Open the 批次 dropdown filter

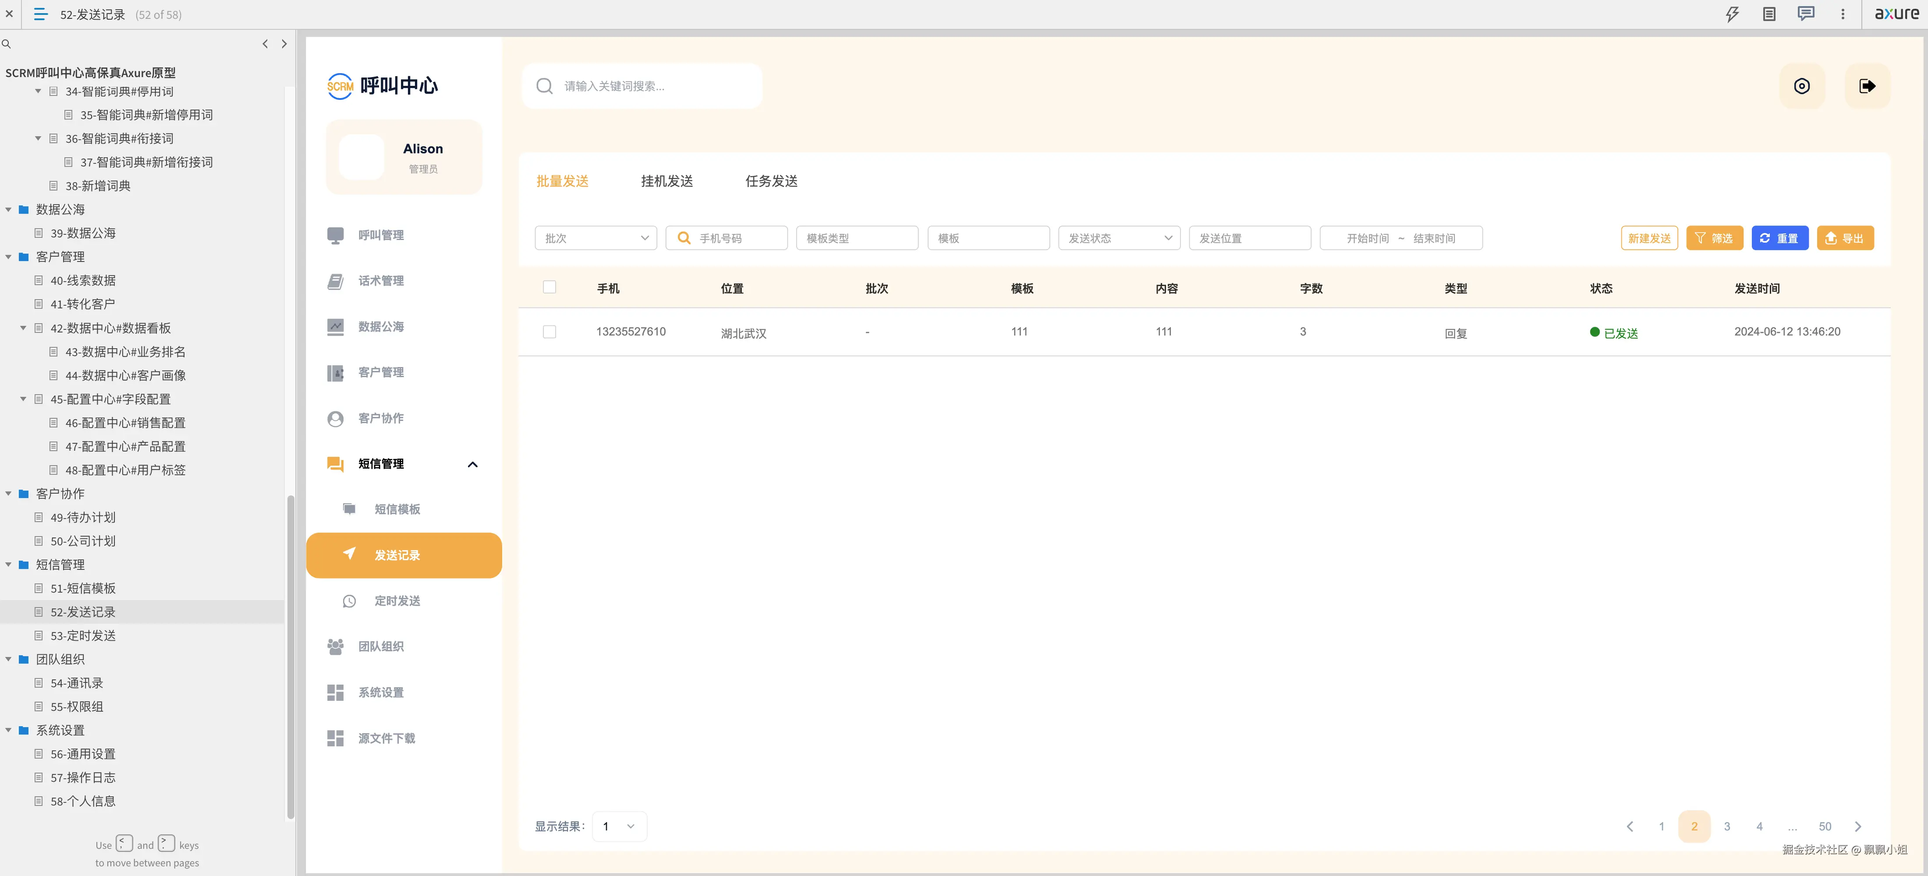595,238
